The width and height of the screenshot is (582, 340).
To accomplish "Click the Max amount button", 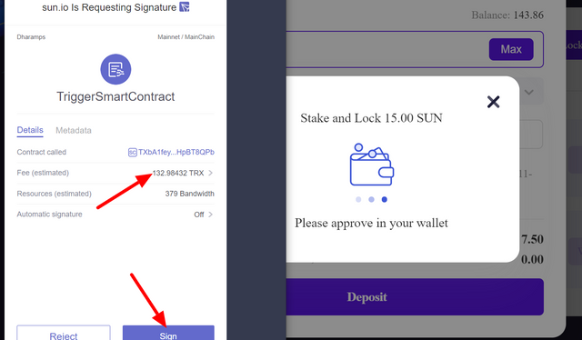I will [x=511, y=49].
